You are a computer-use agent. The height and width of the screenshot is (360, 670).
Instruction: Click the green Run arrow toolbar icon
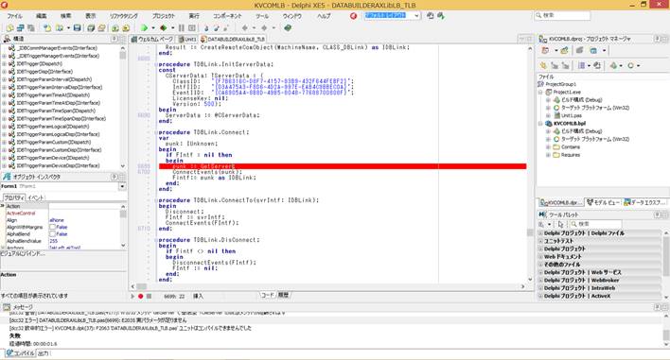144,27
